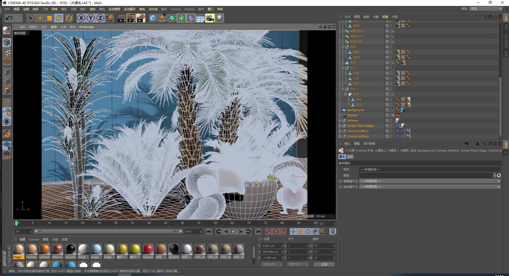Toggle the 编辑器可见 radio button

click(x=340, y=181)
